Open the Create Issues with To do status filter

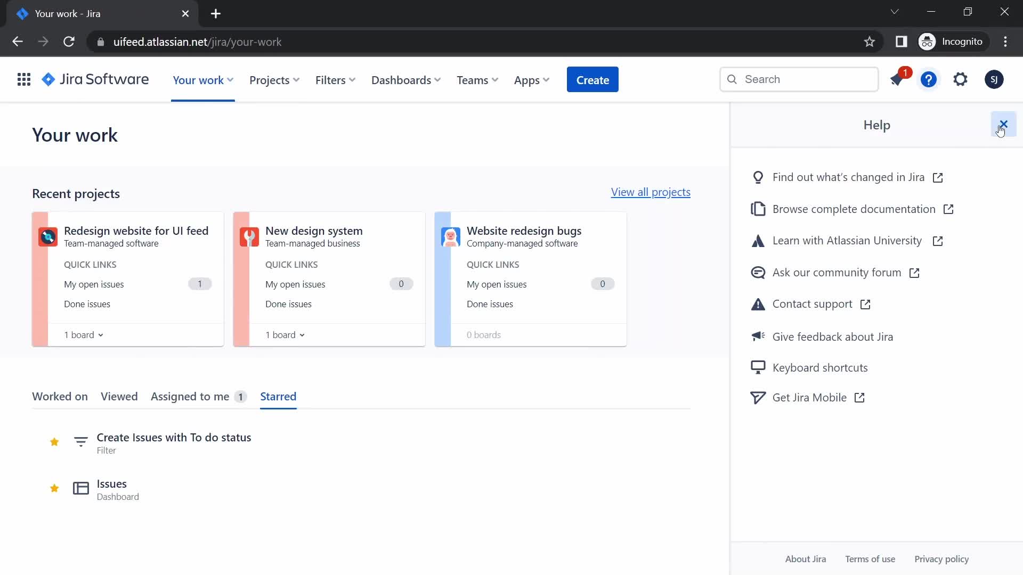(x=174, y=438)
